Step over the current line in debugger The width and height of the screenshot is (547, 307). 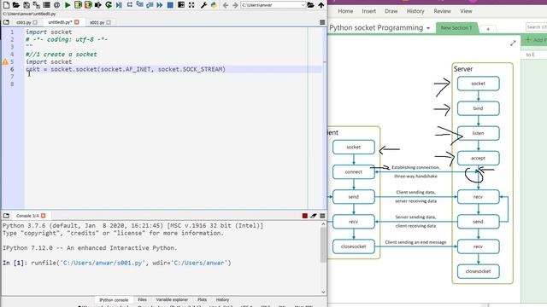129,5
